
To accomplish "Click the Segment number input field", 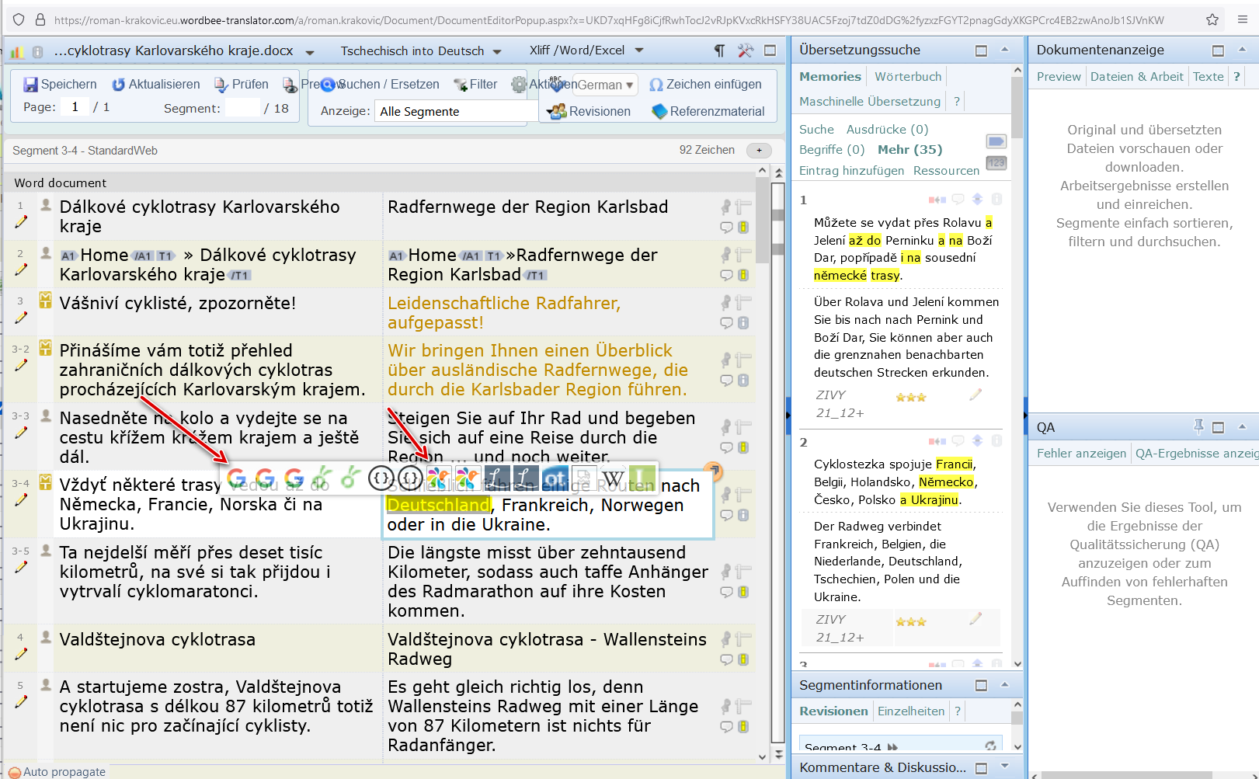I will (242, 108).
